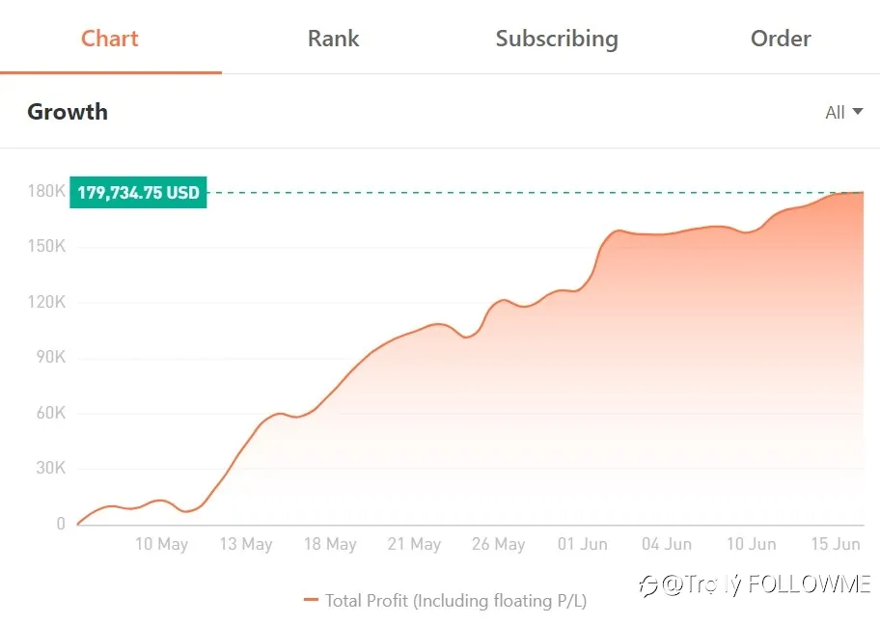Select the 15 Jun axis date

(x=835, y=544)
